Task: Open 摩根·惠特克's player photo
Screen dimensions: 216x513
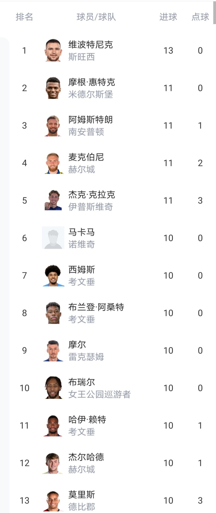Action: 53,88
